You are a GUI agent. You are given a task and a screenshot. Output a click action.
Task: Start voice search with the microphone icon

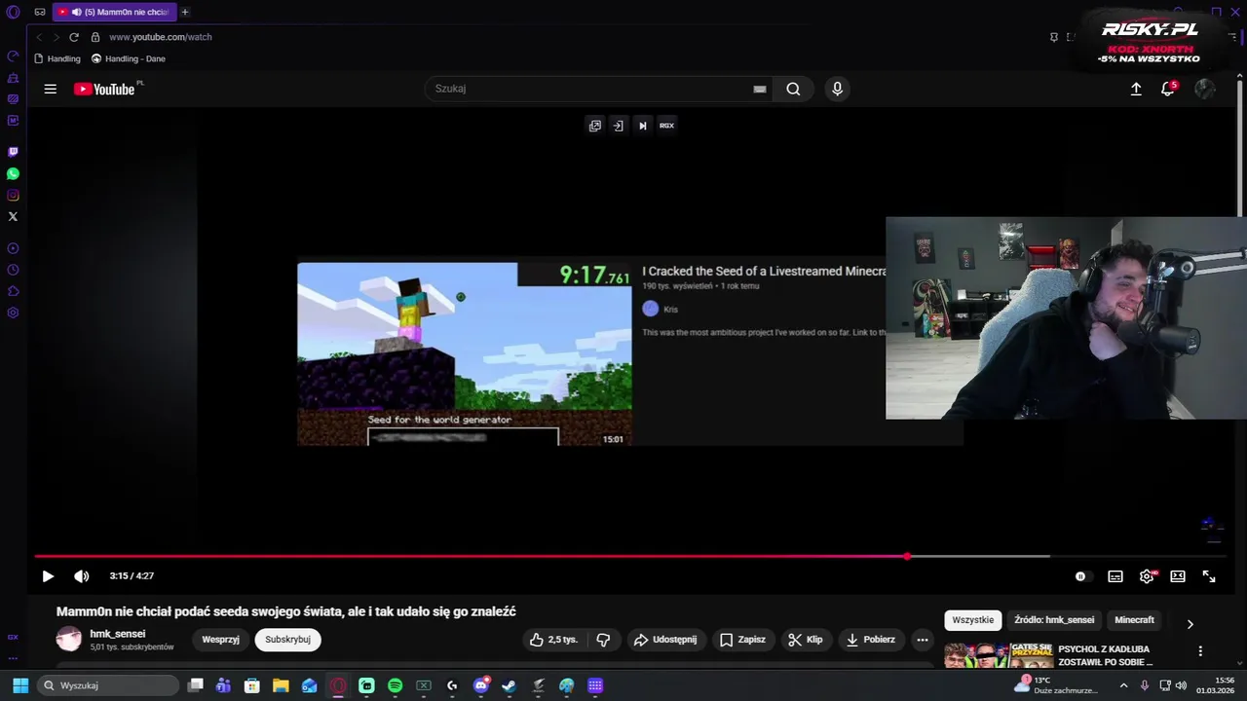click(x=837, y=89)
